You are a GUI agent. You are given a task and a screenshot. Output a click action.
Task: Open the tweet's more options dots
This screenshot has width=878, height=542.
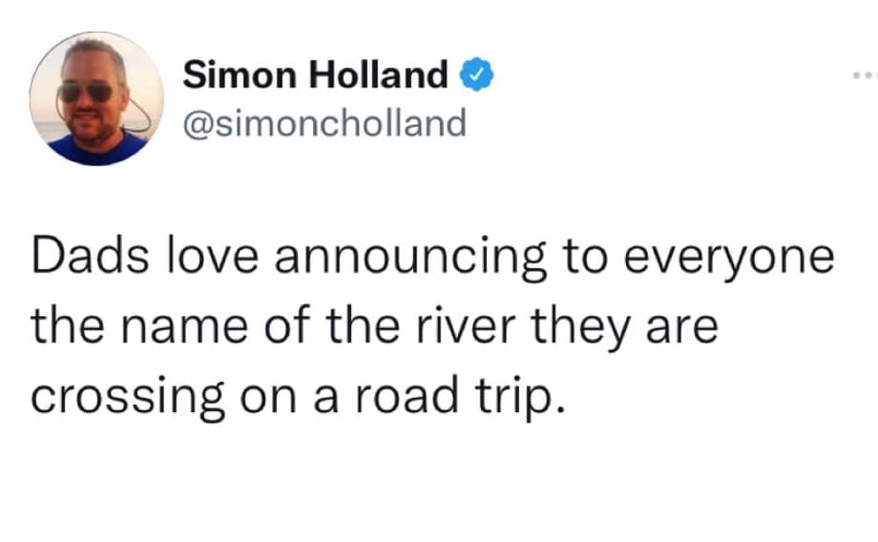coord(865,74)
